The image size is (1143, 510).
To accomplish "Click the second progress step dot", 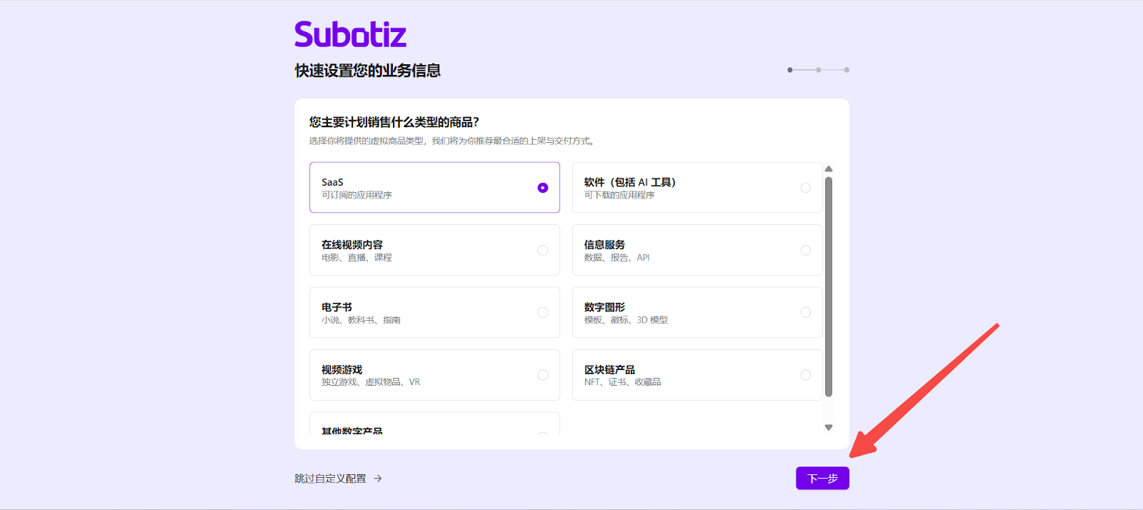I will point(818,70).
